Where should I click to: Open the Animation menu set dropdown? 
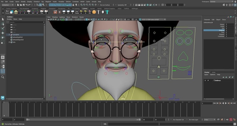(7, 5)
